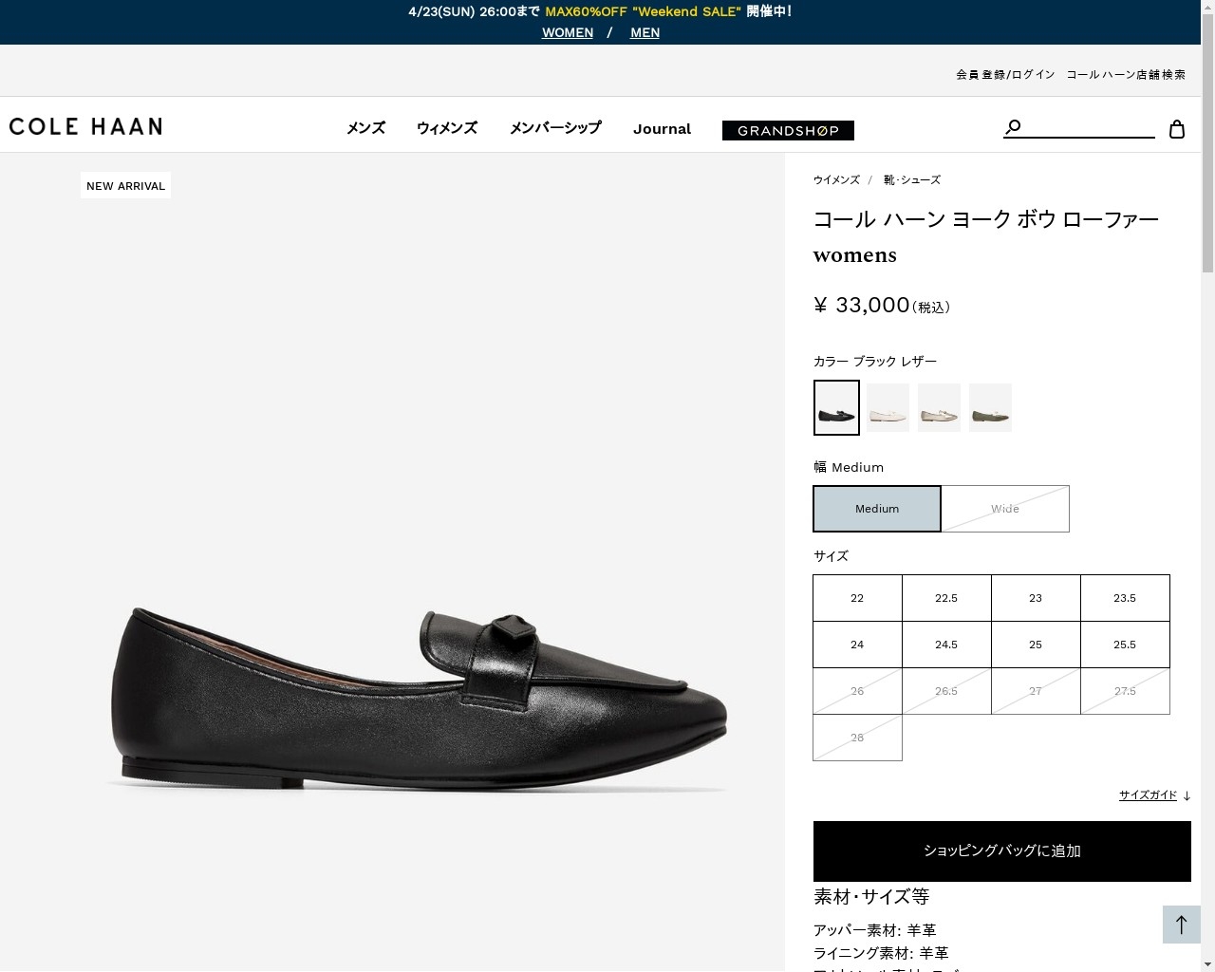Image resolution: width=1215 pixels, height=972 pixels.
Task: Open the GRANDSHOP menu item
Action: pos(788,130)
